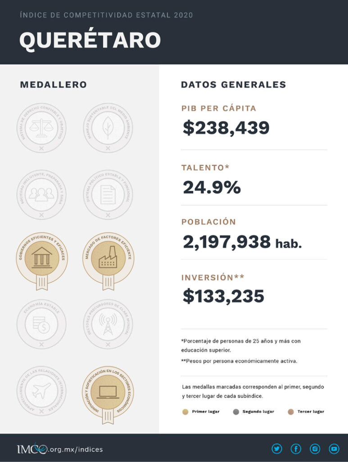
Task: Open the YouTube social link
Action: click(x=334, y=448)
